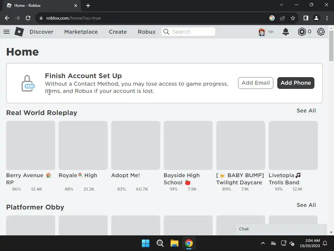Screen dimensions: 334x251
Task: Open Bayside High School game thumbnail
Action: coord(188,145)
